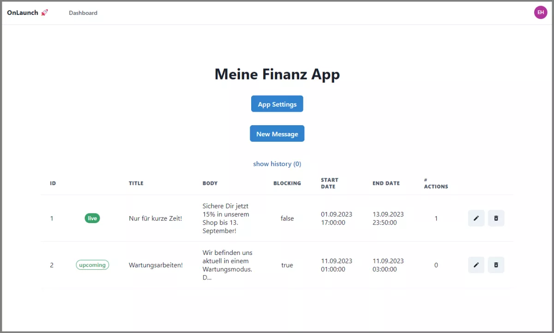The image size is (554, 333).
Task: Click the green "live" status badge
Action: (92, 218)
